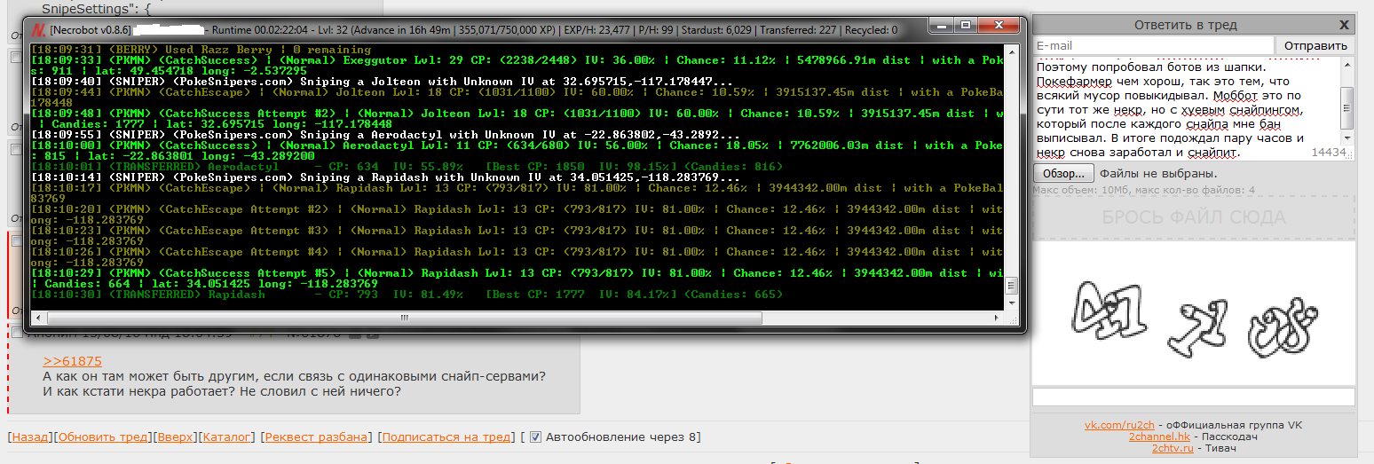Click the console line 'Sniping a Jolteon'
The width and height of the screenshot is (1374, 464).
[x=383, y=82]
